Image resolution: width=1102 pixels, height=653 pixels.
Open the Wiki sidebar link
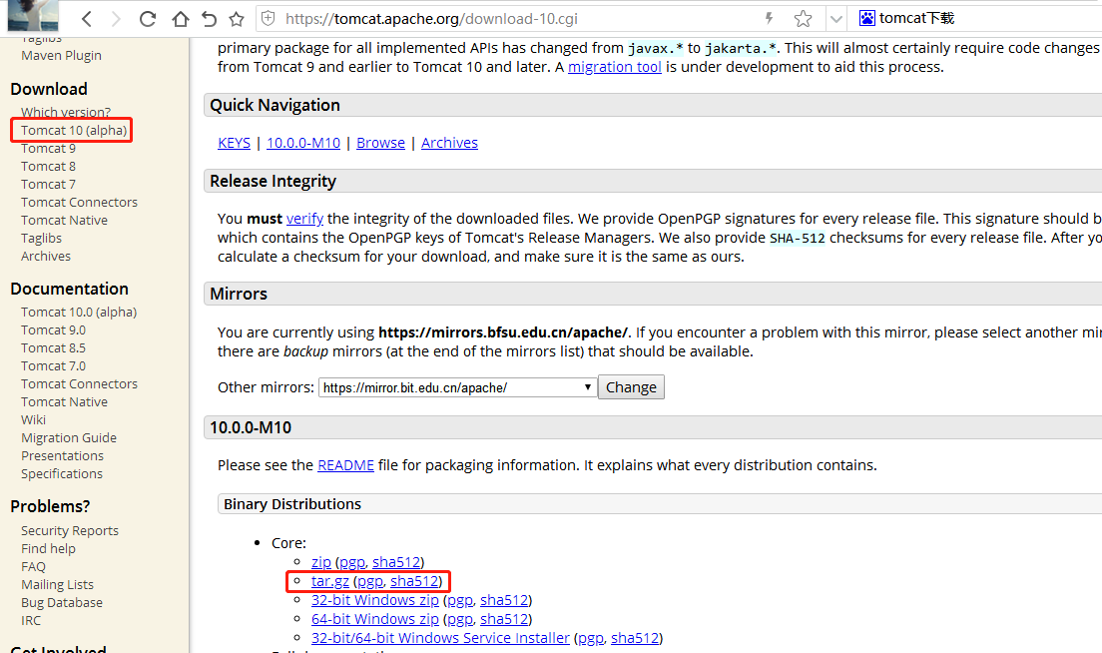pos(34,419)
